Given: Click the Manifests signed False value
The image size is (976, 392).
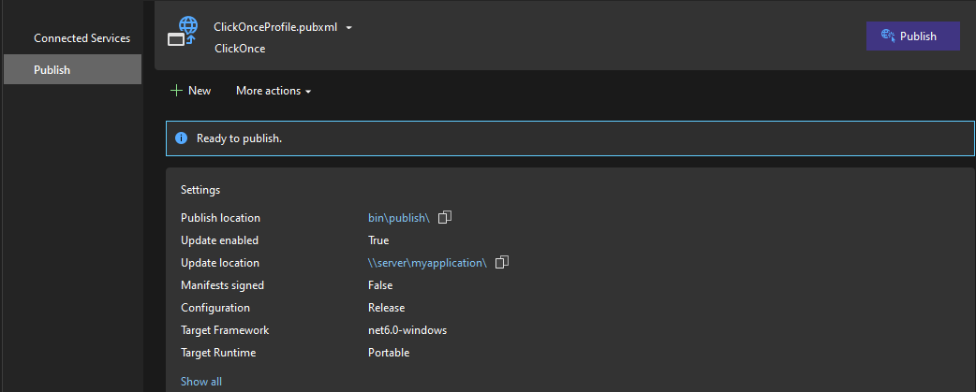Looking at the screenshot, I should tap(380, 285).
